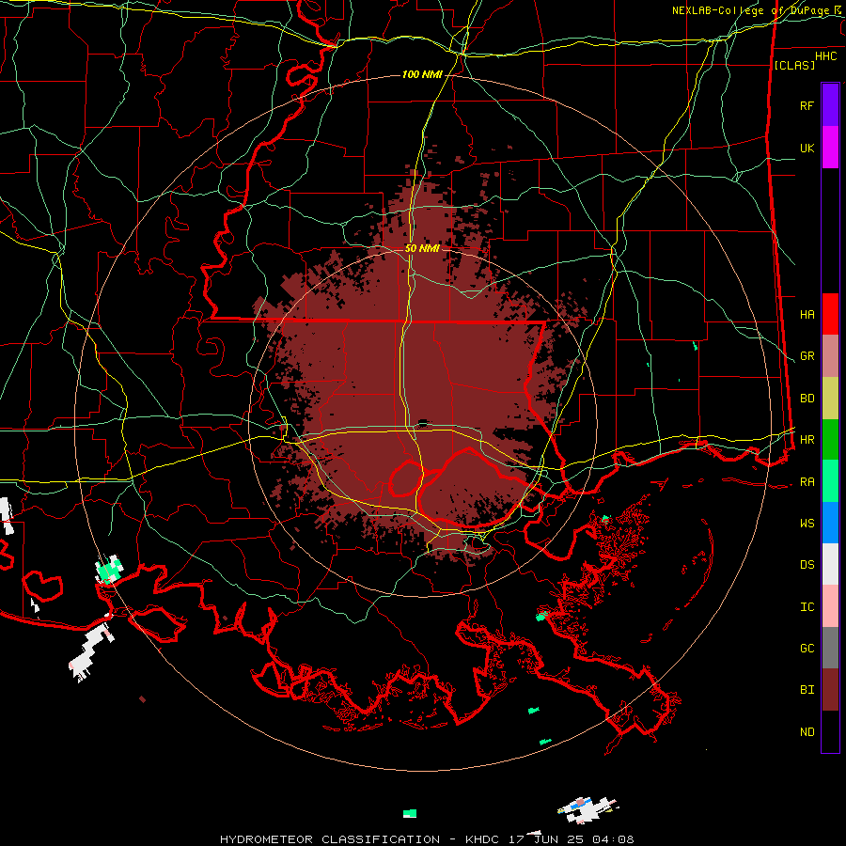Click the BD label beside the legend
Viewport: 846px width, 846px height.
click(x=807, y=399)
